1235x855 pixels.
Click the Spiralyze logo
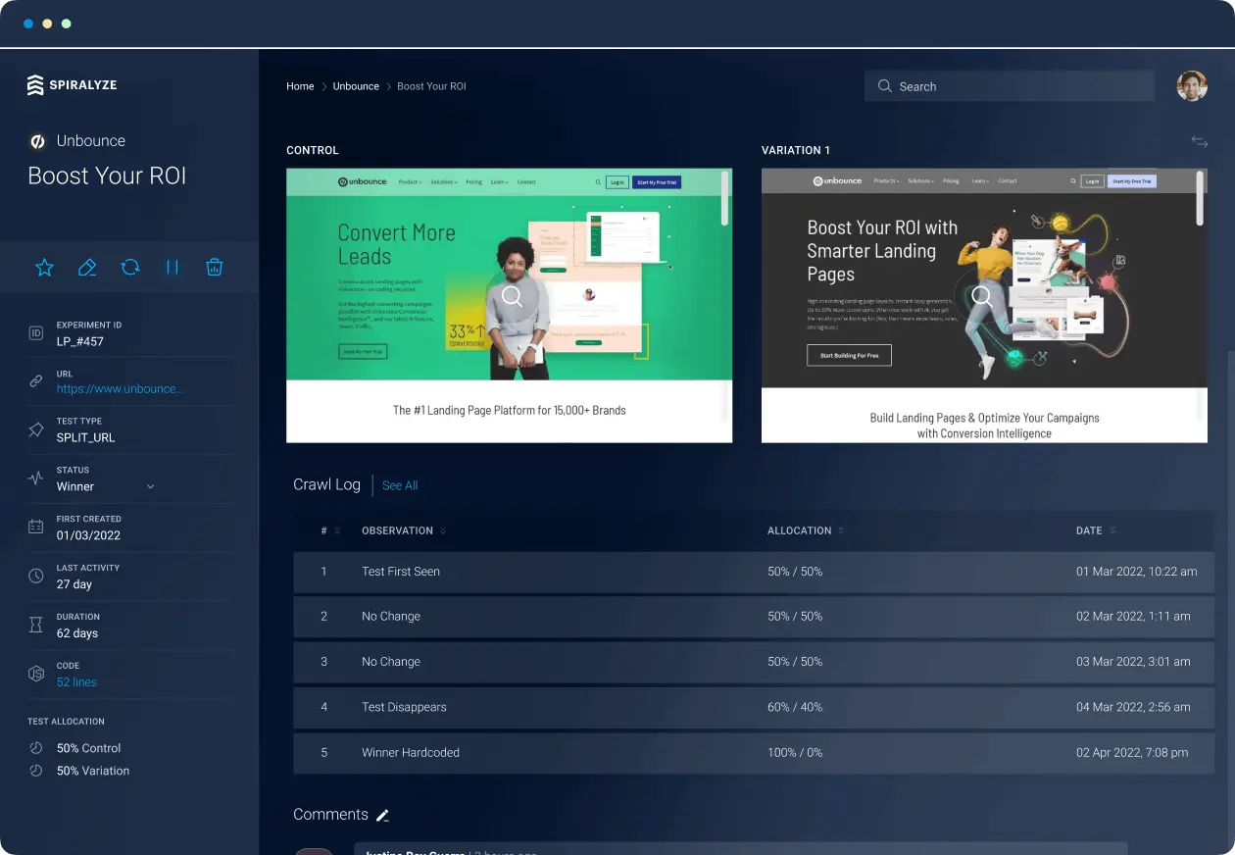(x=72, y=85)
